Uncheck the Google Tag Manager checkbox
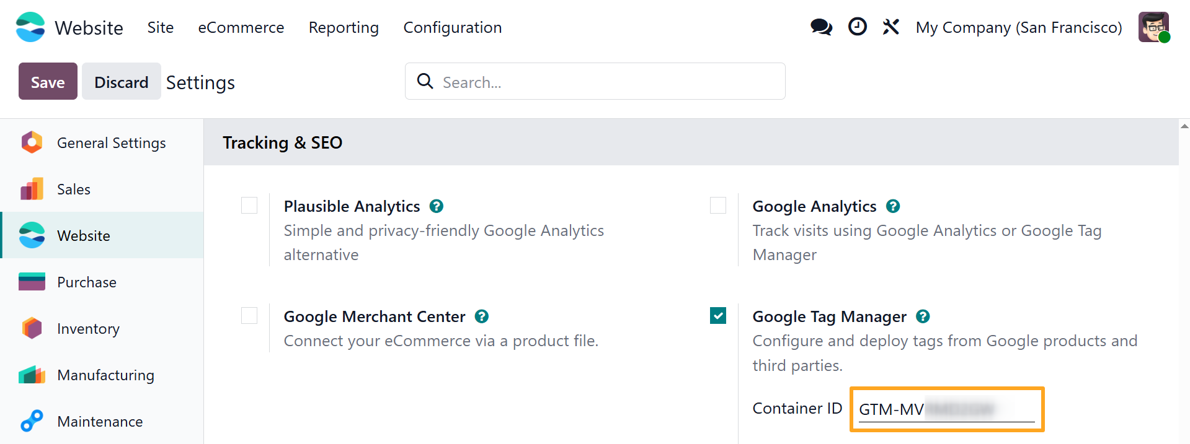 pos(718,316)
